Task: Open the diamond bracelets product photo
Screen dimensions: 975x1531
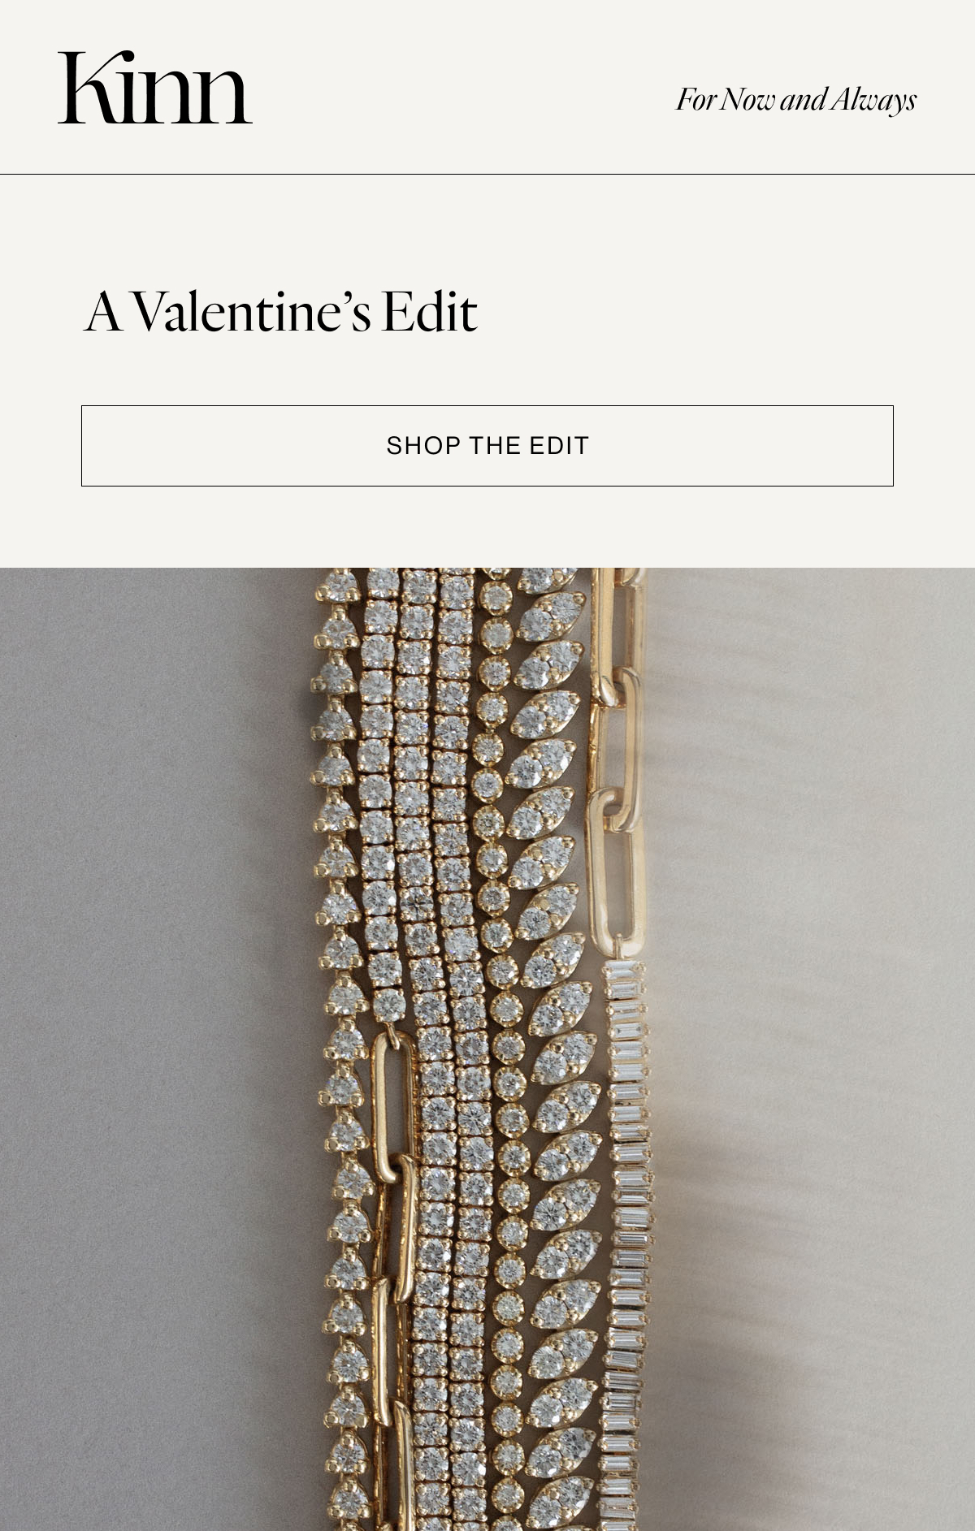Action: (487, 1049)
